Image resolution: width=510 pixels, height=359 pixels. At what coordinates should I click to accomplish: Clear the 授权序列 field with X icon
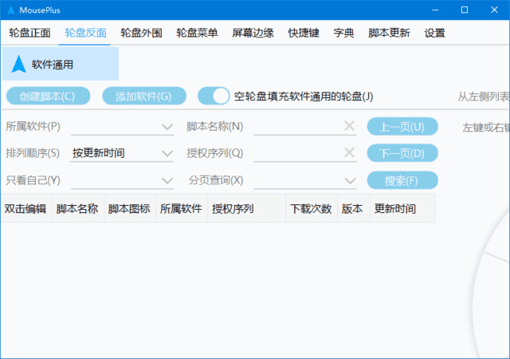[349, 152]
